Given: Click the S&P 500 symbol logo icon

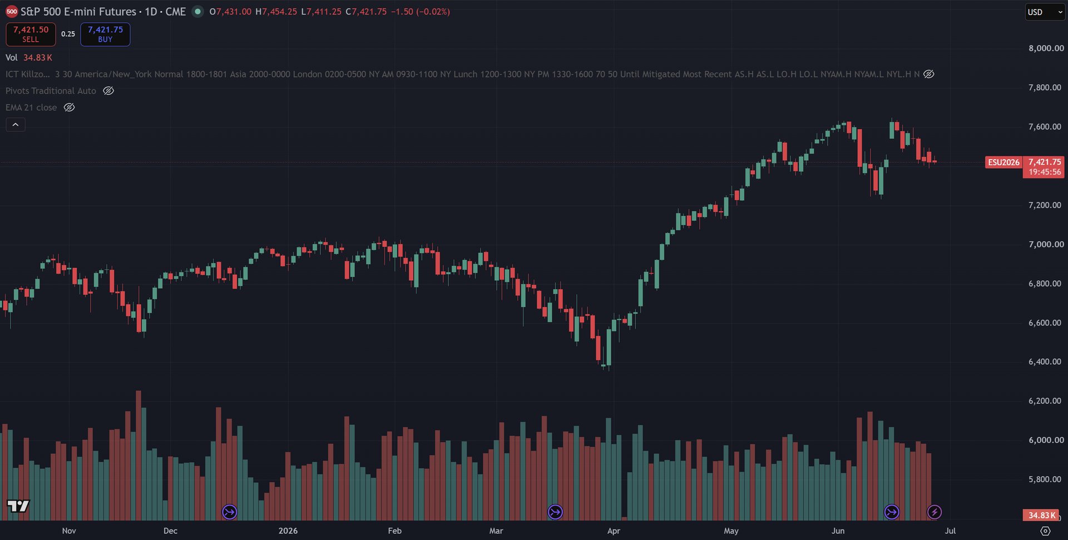Looking at the screenshot, I should [x=12, y=12].
